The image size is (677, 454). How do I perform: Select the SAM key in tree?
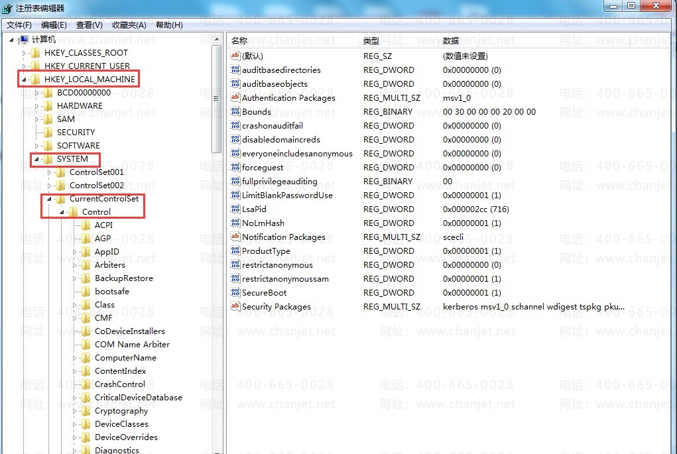66,119
